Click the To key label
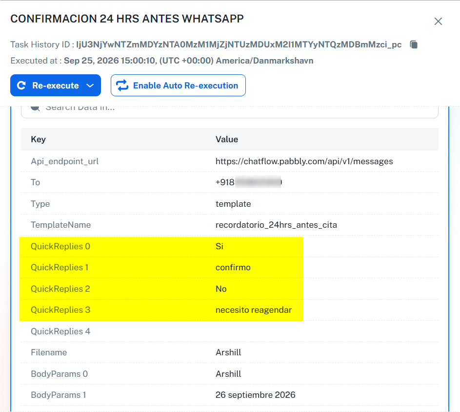 (x=36, y=182)
